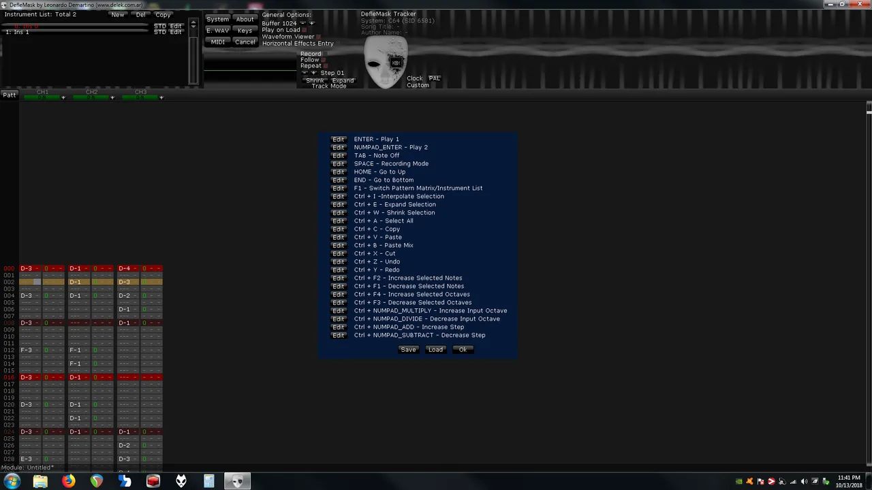Click the DefleMask mask logo
The width and height of the screenshot is (872, 490).
point(386,61)
